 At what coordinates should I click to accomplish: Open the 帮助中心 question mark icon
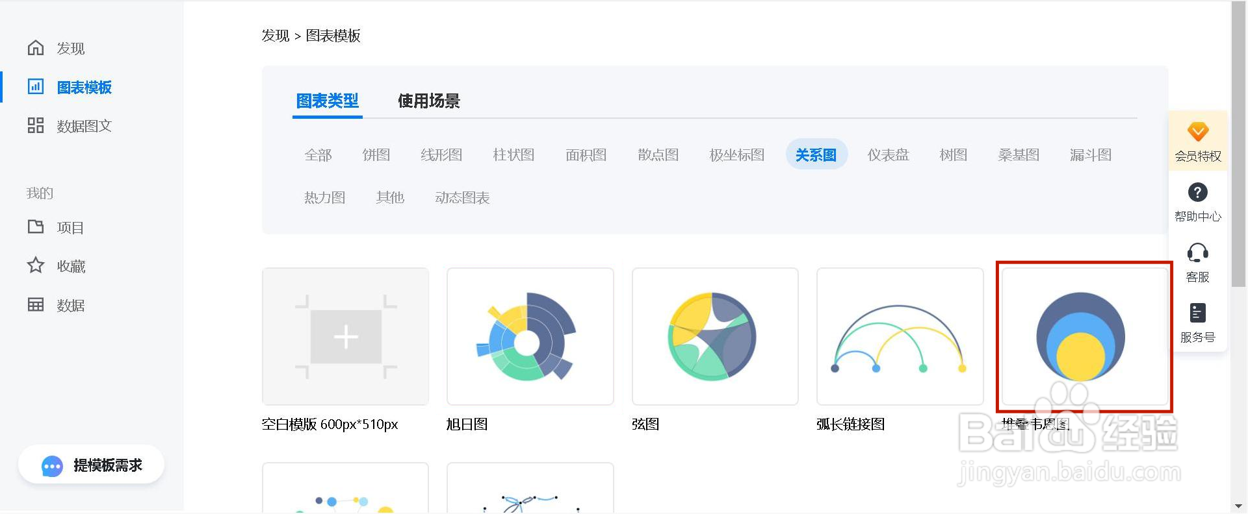click(x=1198, y=192)
